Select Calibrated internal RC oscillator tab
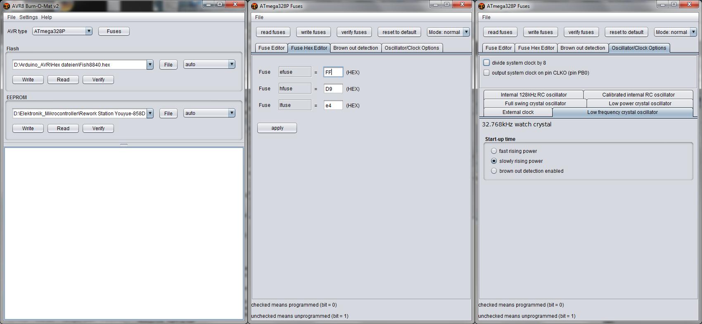 tap(638, 95)
